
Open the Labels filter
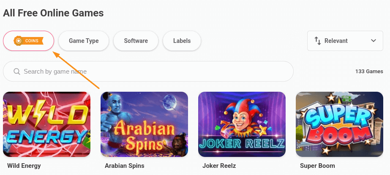tap(182, 41)
